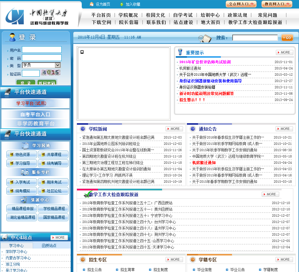Open 校园文化 navigation item

click(x=155, y=15)
